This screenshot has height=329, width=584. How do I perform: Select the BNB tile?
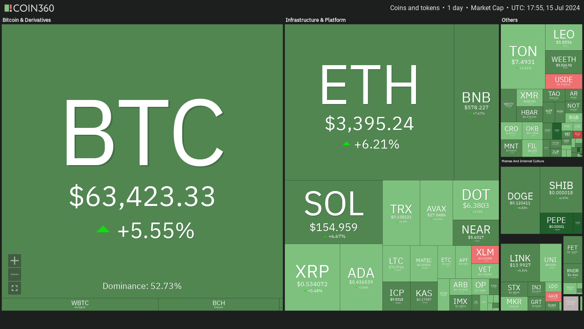(477, 102)
